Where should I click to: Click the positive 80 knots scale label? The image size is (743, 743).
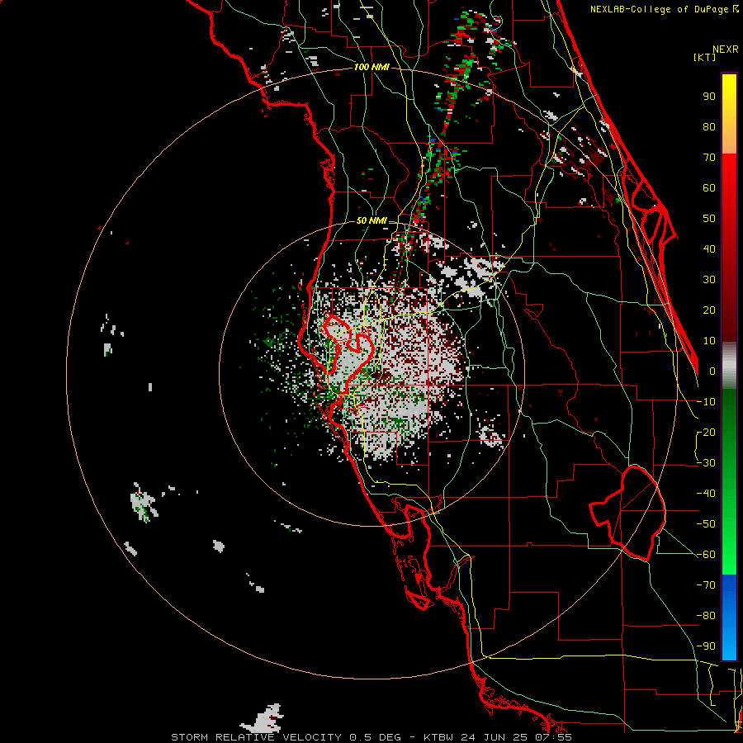[709, 126]
